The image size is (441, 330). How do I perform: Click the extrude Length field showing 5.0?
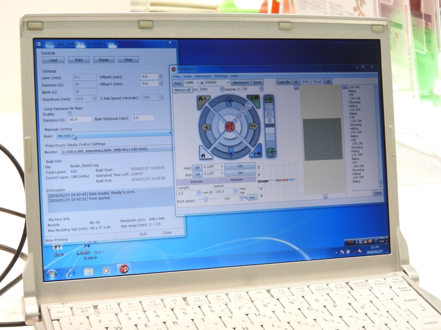click(187, 194)
